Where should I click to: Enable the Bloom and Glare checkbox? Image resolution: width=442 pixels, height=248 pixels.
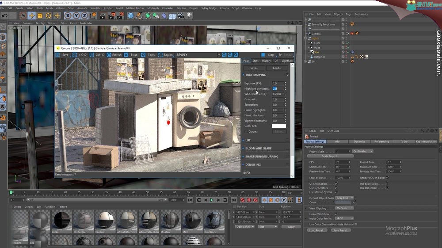(288, 148)
